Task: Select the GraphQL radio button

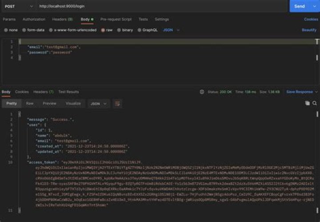Action: (140, 30)
